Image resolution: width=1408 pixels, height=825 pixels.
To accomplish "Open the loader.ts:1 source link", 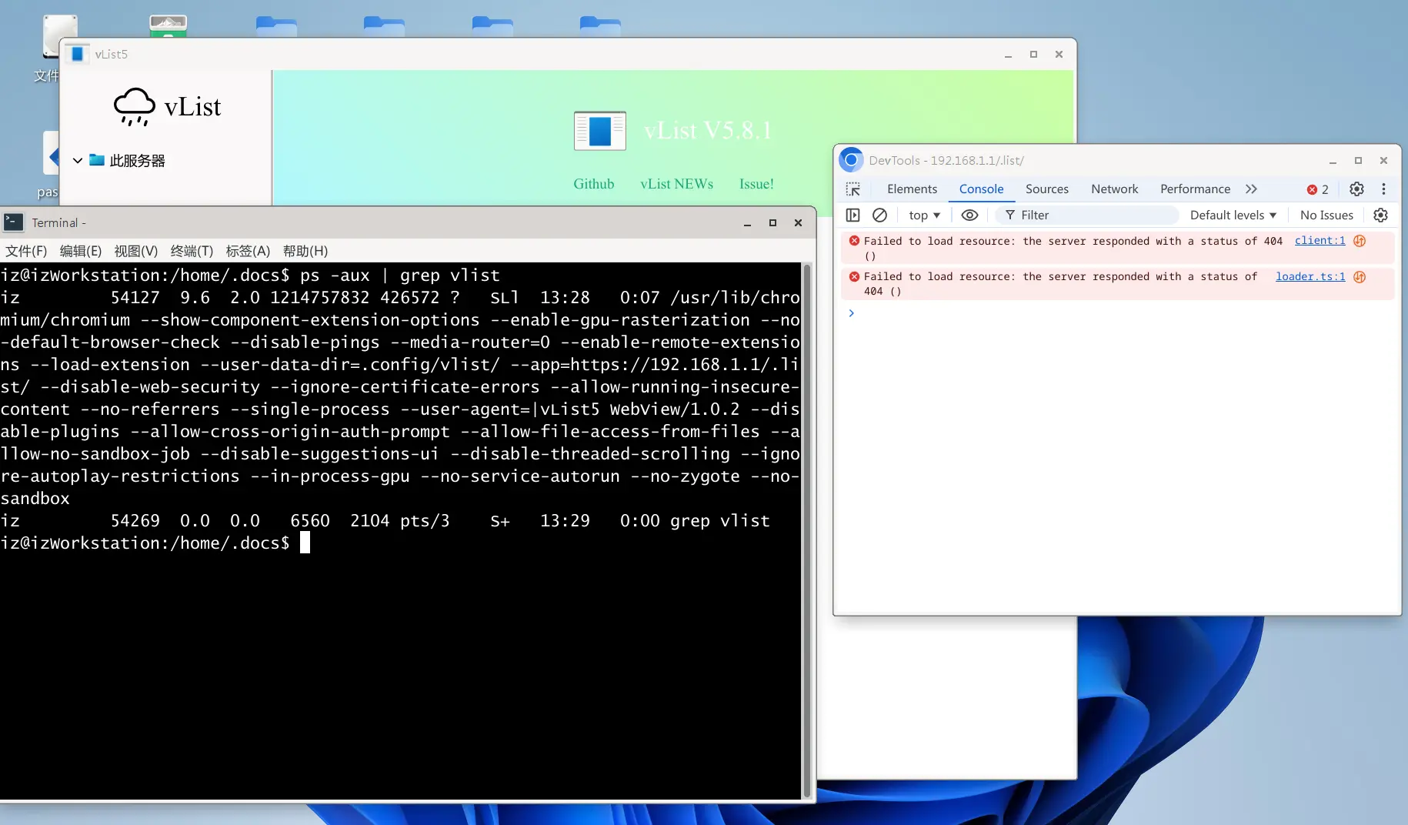I will [1310, 277].
